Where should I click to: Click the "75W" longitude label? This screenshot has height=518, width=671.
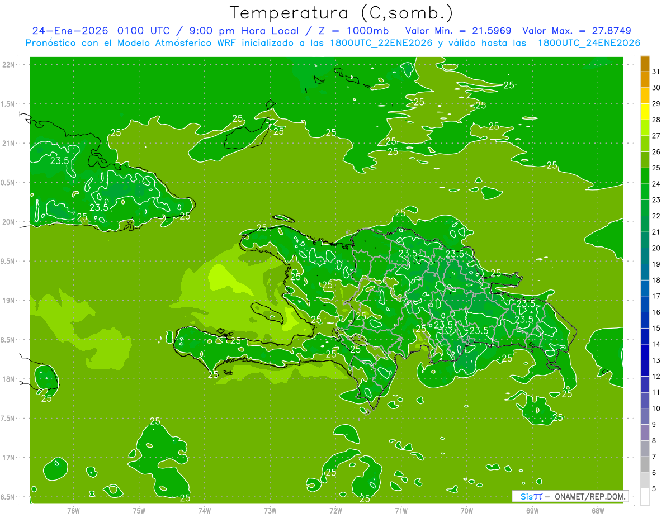click(139, 511)
